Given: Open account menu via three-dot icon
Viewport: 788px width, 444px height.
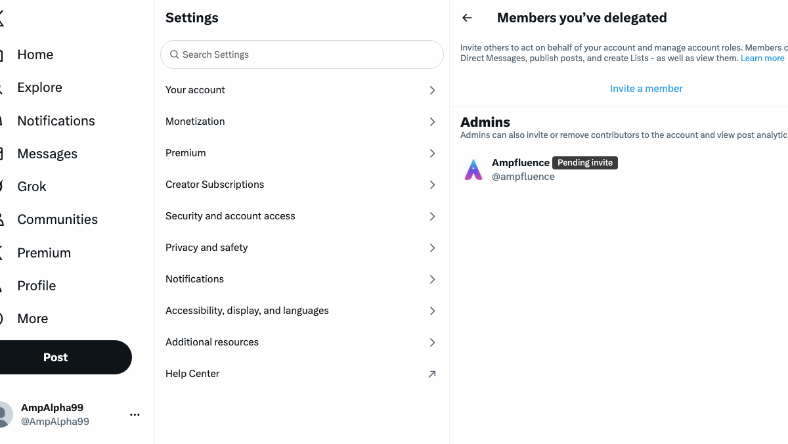Looking at the screenshot, I should (x=135, y=414).
